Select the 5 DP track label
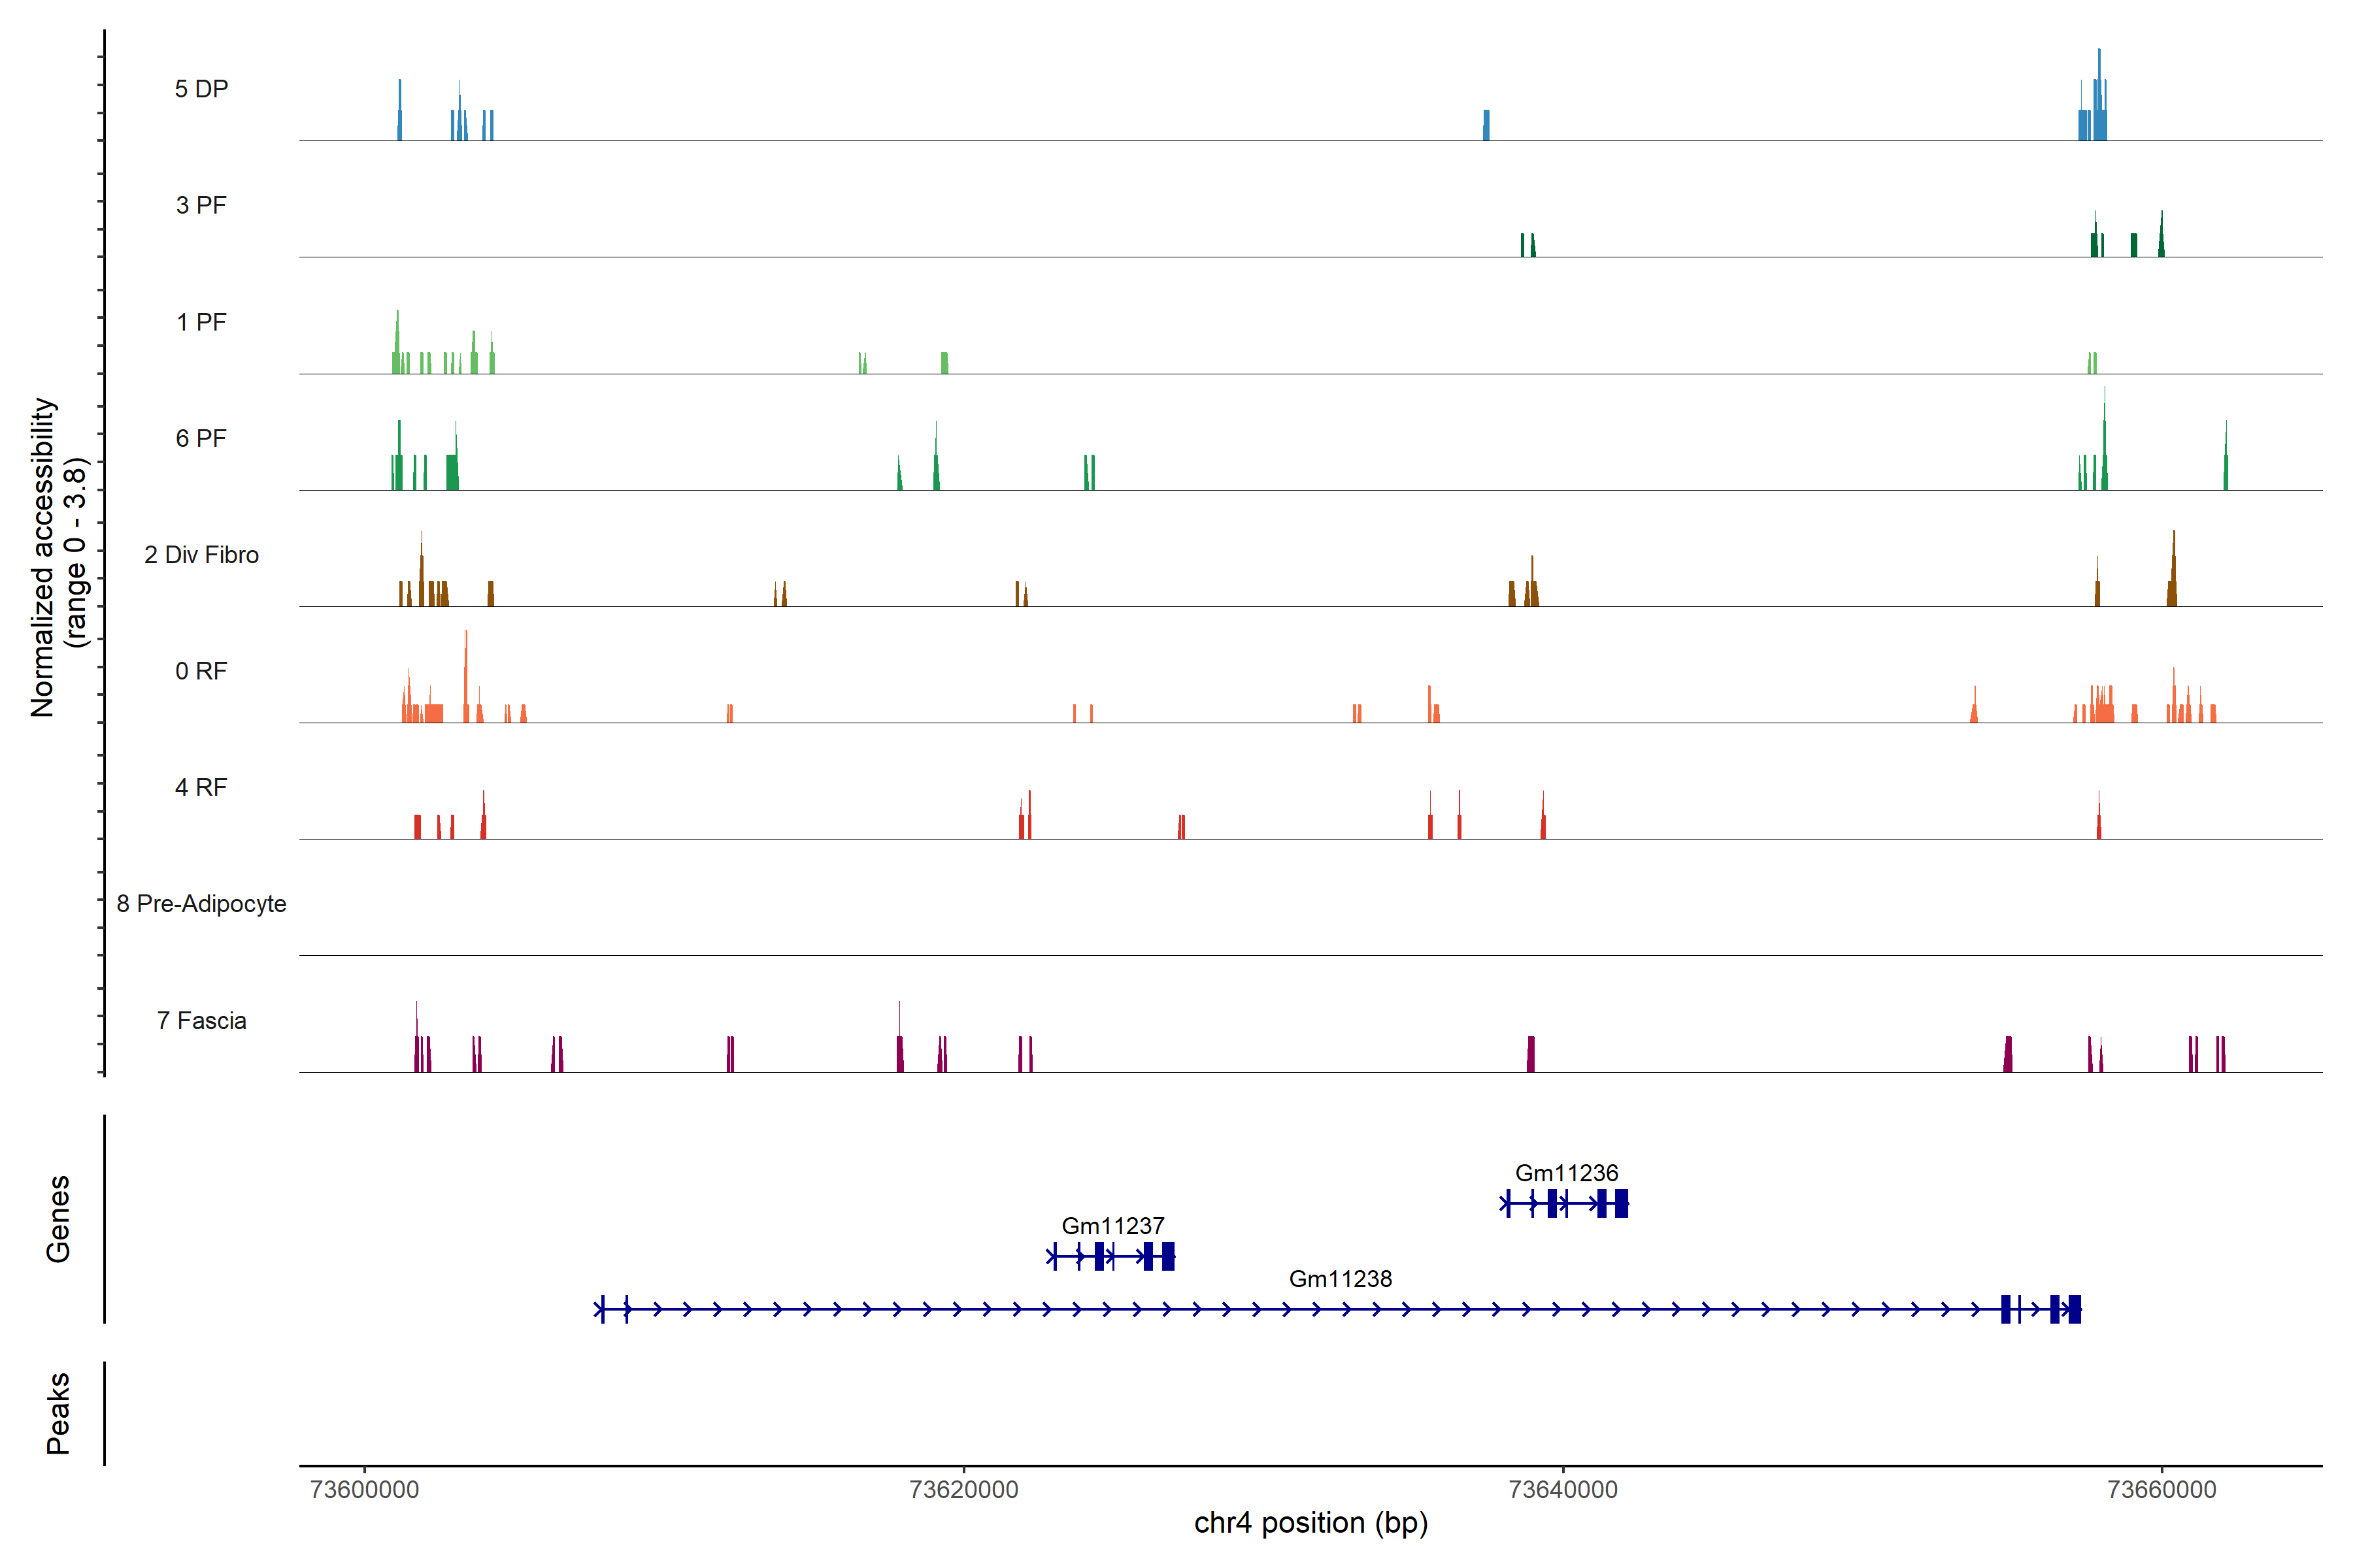Viewport: 2353px width, 1568px height. click(x=201, y=89)
